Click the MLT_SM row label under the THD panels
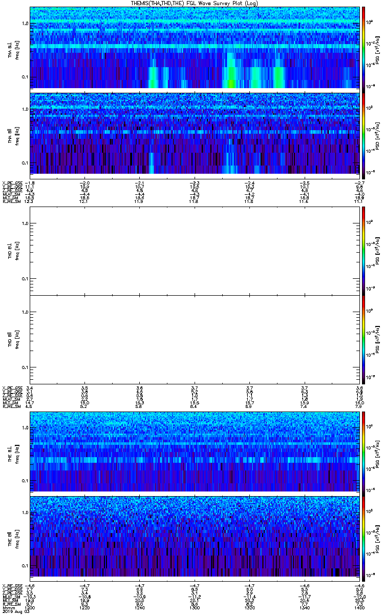The width and height of the screenshot is (384, 615). (10, 403)
